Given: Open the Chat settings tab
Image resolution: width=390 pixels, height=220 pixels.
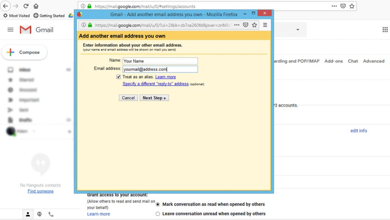Looking at the screenshot, I should (353, 61).
